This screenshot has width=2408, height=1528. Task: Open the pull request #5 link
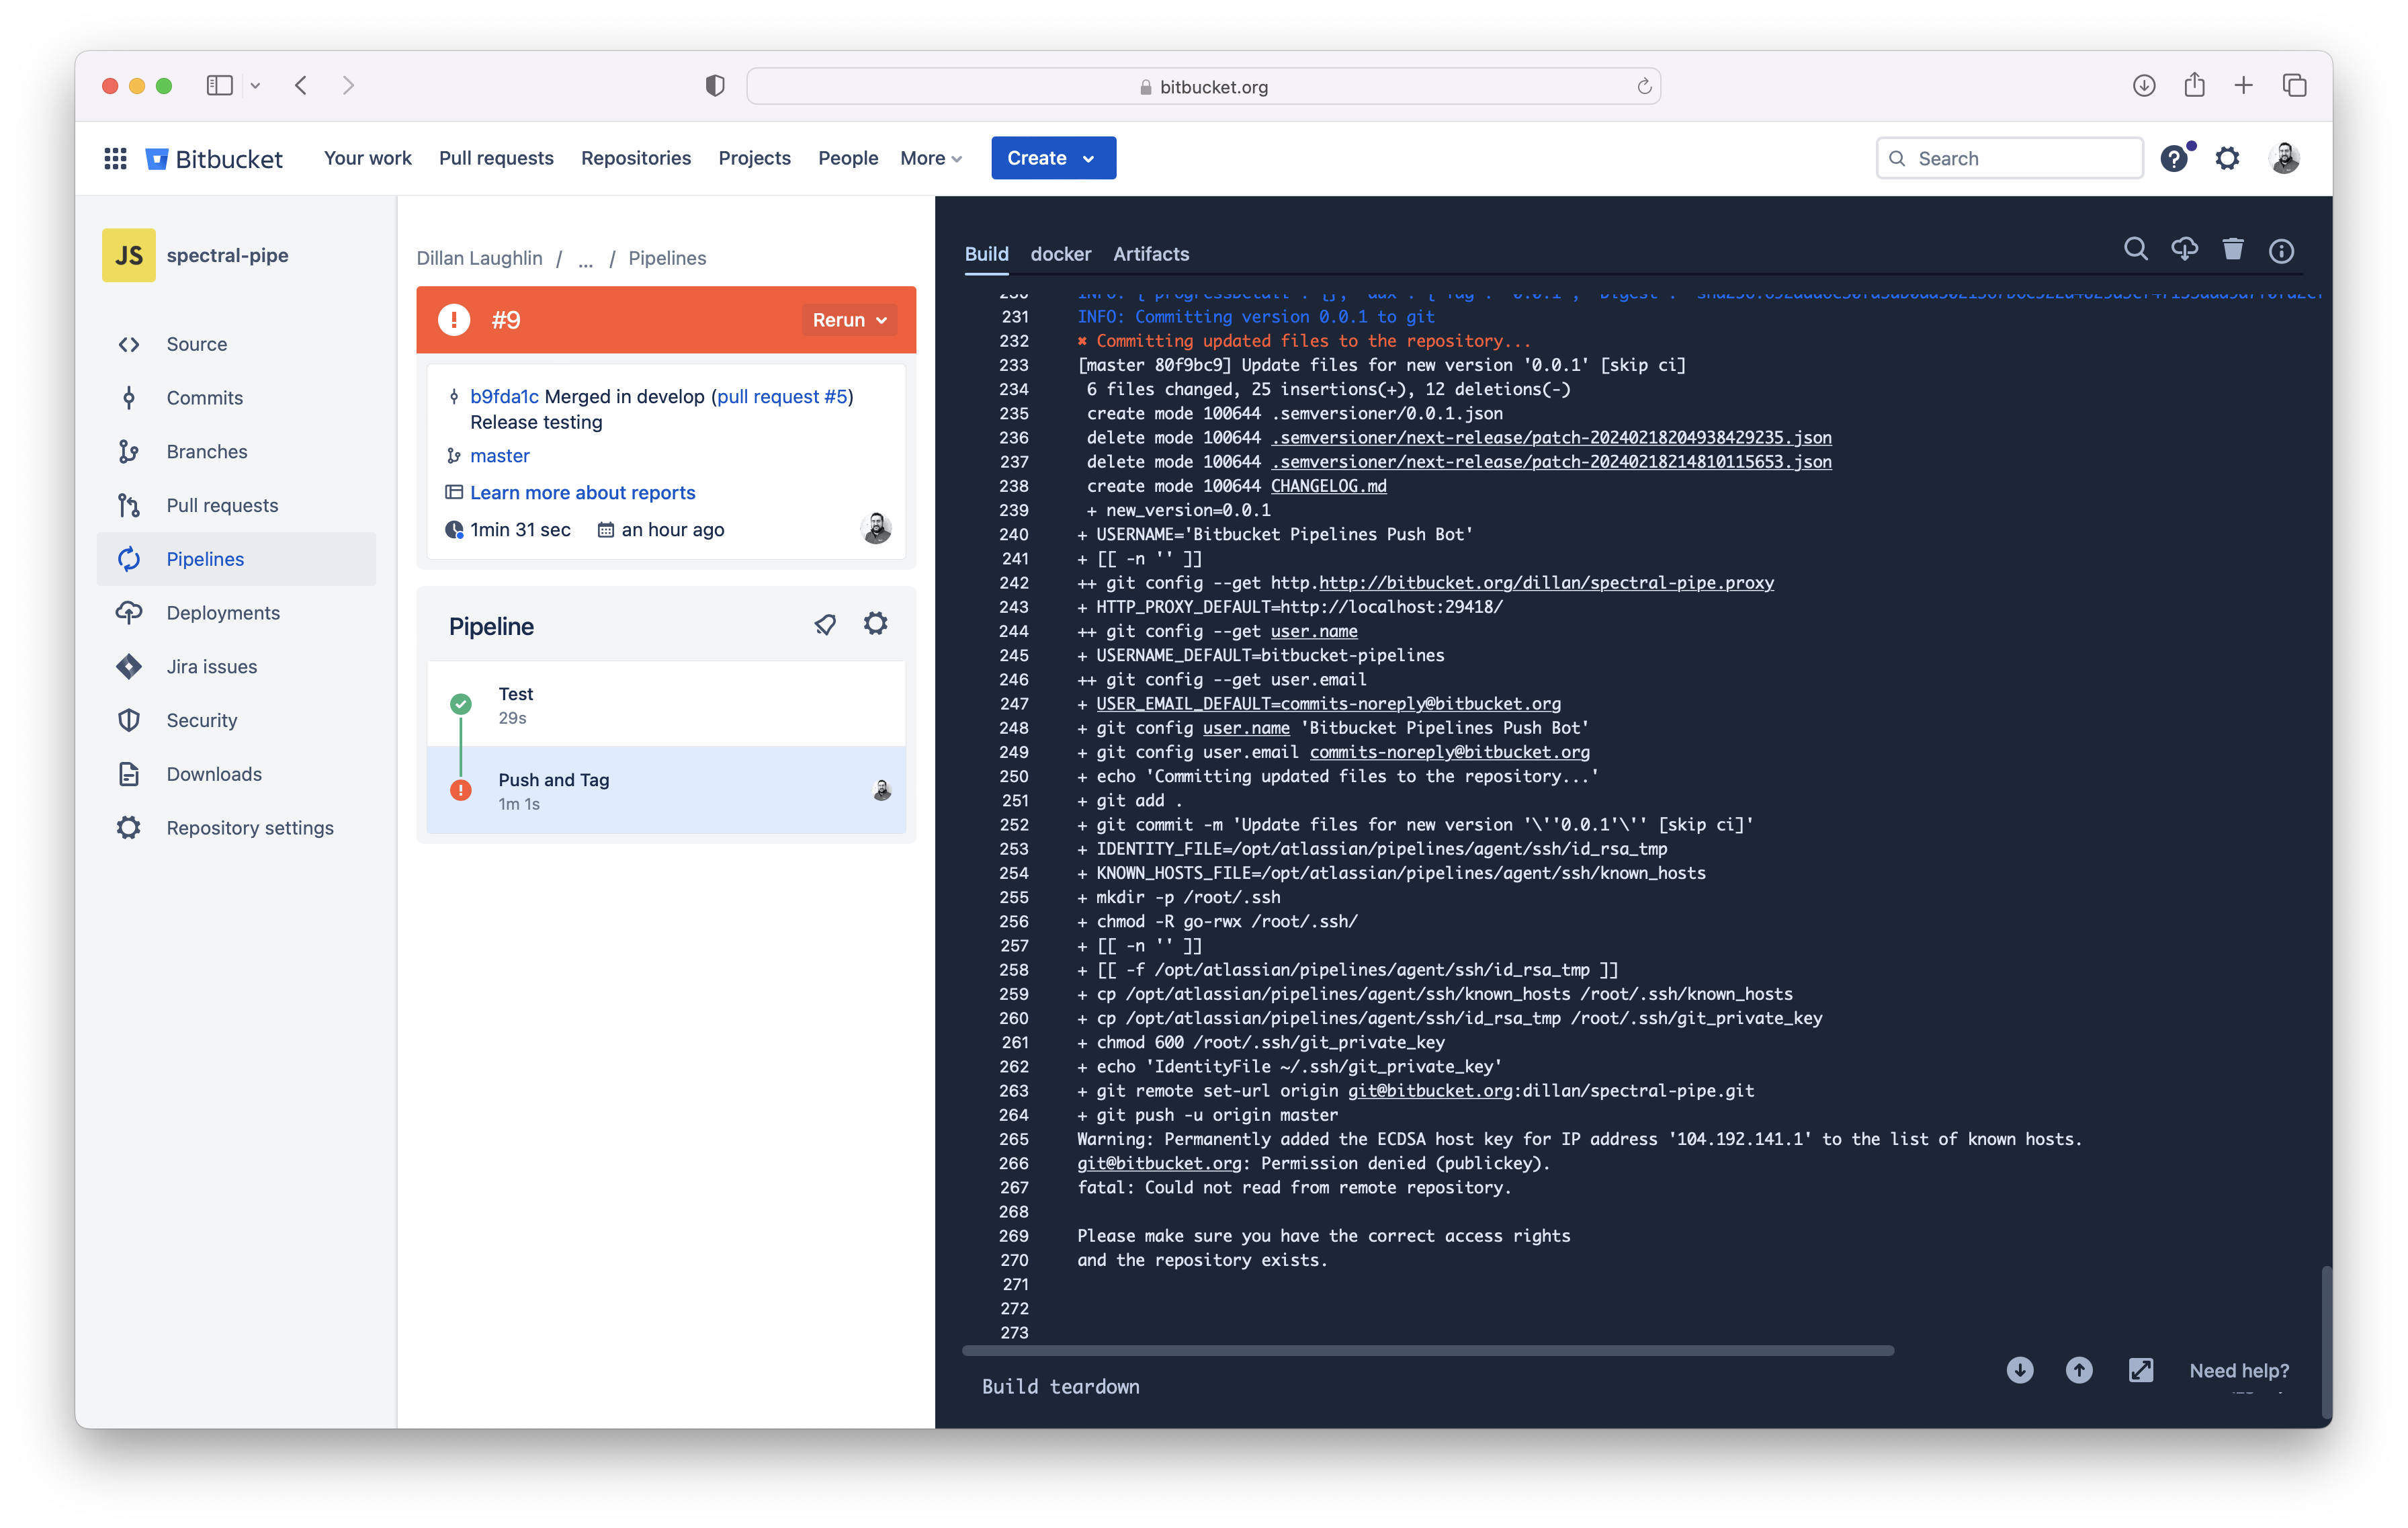coord(782,396)
